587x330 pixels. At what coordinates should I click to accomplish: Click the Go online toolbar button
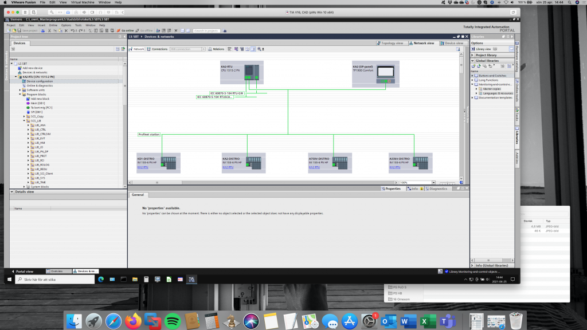pos(125,31)
